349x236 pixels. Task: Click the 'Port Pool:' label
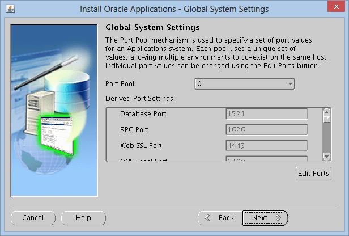[x=121, y=84]
